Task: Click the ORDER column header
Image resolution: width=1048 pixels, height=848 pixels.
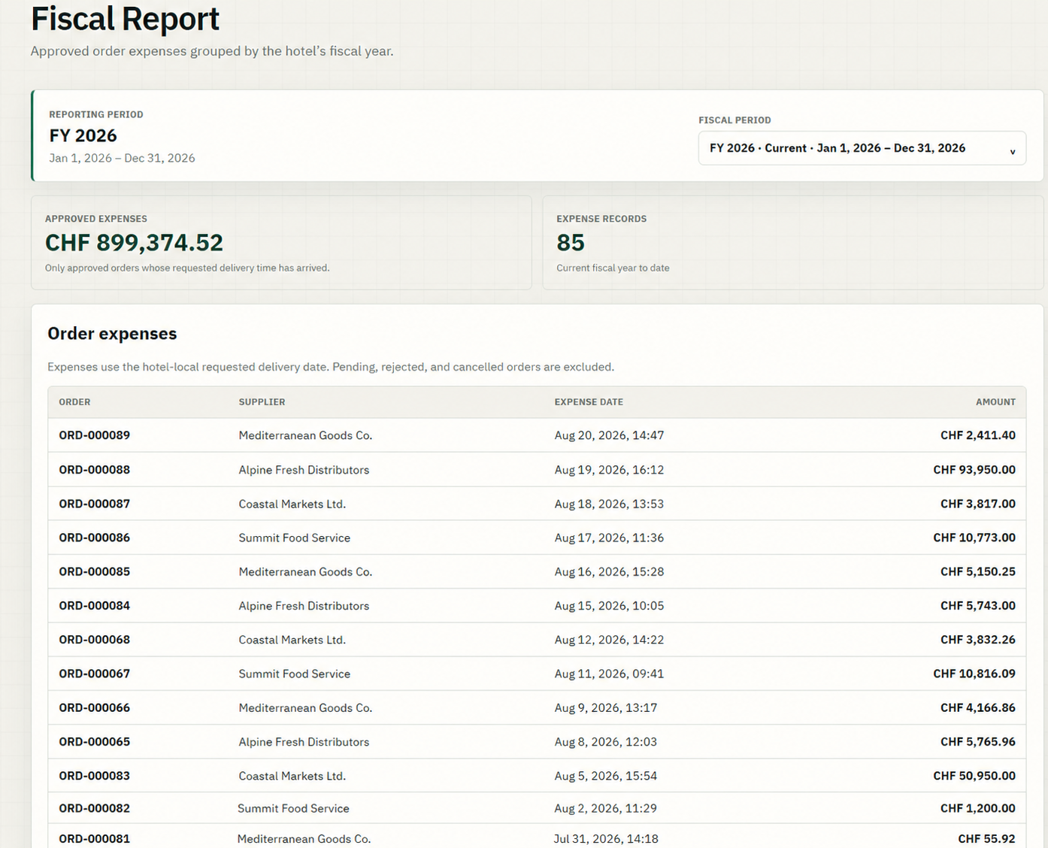Action: point(74,402)
